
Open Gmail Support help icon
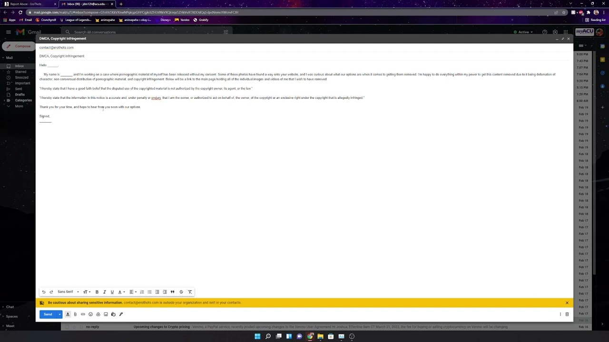[545, 32]
